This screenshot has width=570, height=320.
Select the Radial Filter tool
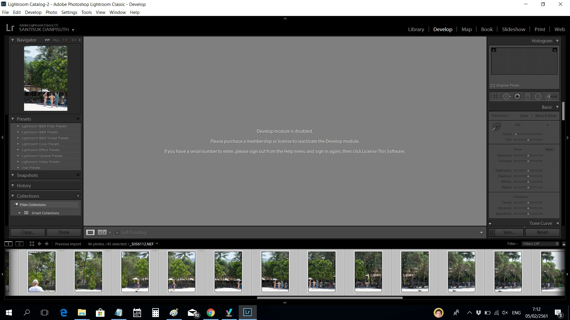coord(538,97)
